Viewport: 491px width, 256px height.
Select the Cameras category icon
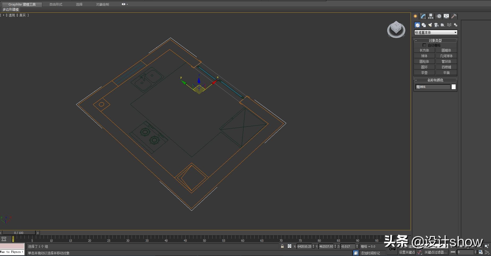click(436, 25)
